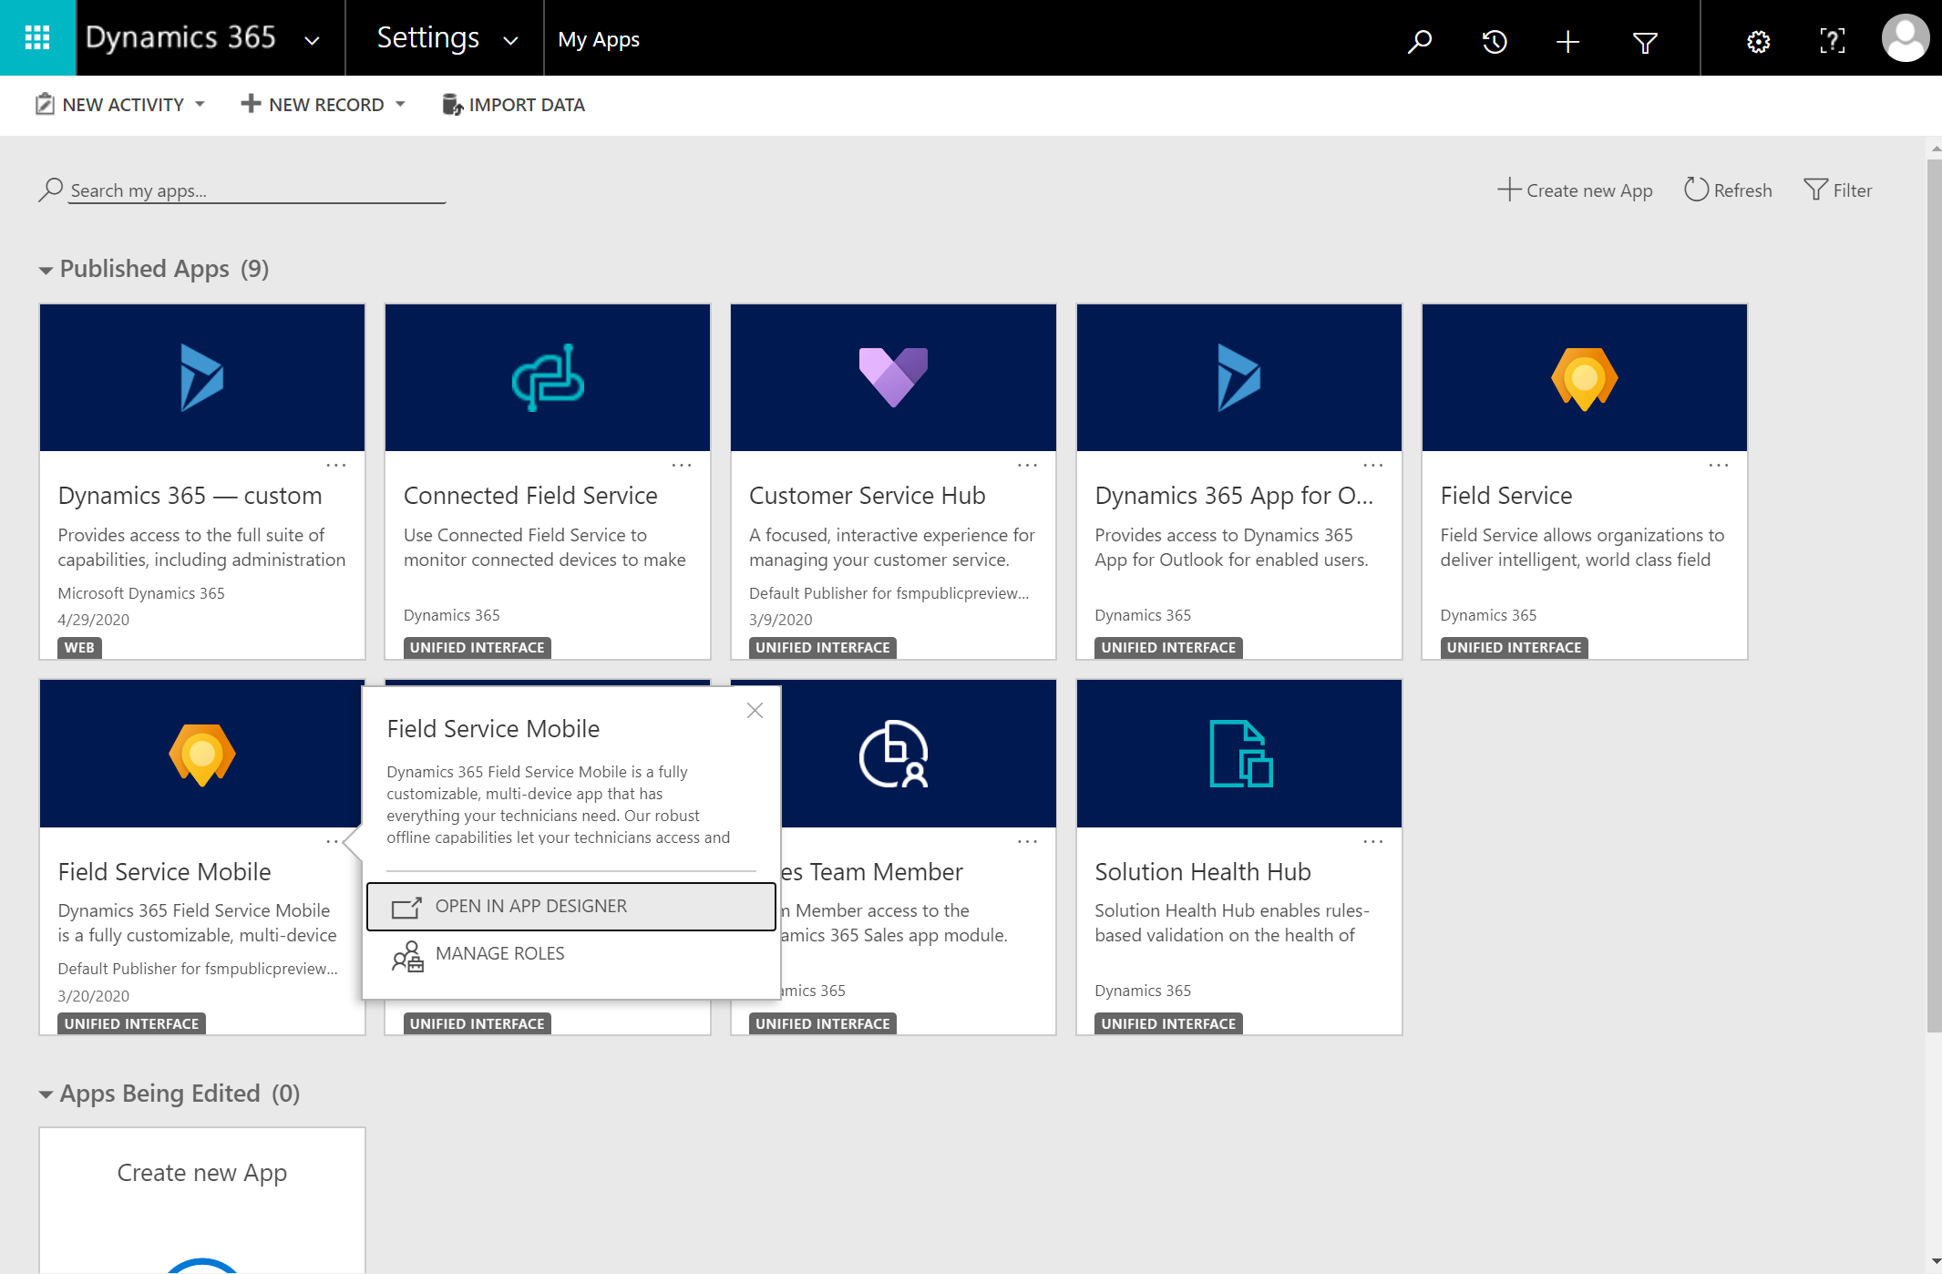
Task: Click the Connected Field Service tile icon
Action: point(548,377)
